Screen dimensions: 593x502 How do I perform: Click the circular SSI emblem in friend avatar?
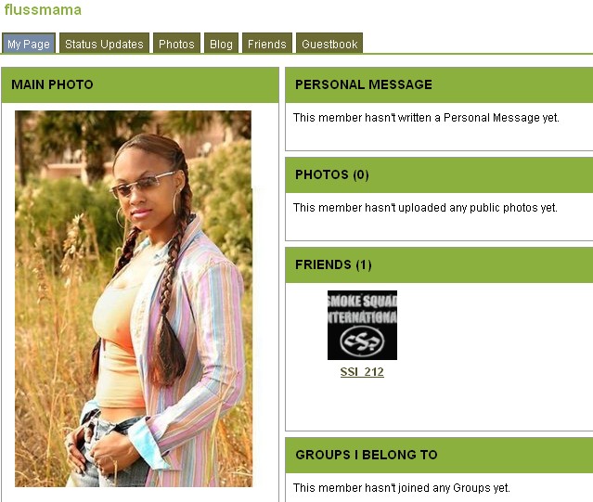(x=362, y=341)
